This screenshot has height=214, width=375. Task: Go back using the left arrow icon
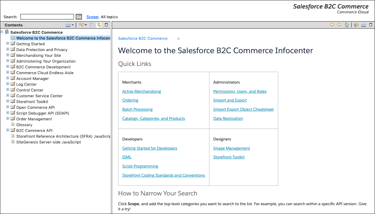332,25
